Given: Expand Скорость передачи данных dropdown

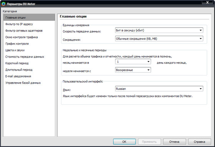Looking at the screenshot, I should tap(159, 30).
